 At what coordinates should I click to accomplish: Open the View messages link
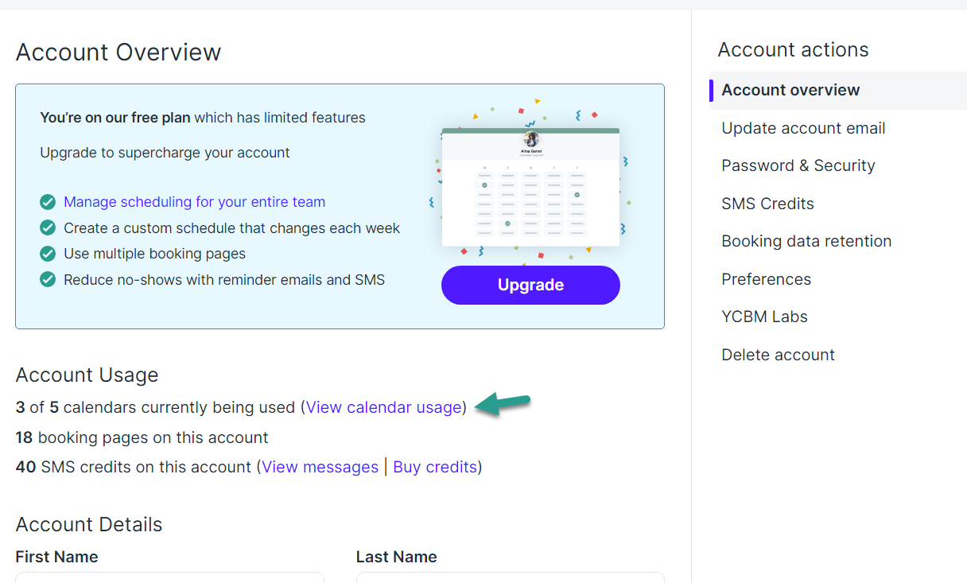pyautogui.click(x=320, y=467)
